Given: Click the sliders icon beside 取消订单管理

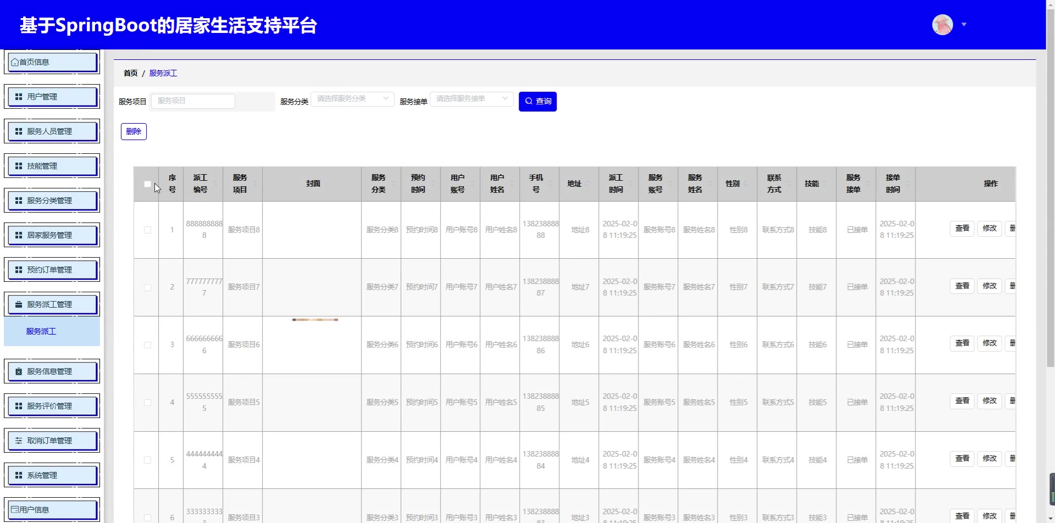Looking at the screenshot, I should tap(19, 441).
